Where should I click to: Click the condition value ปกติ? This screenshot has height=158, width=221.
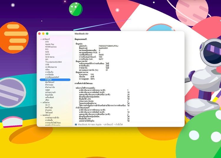click(92, 77)
